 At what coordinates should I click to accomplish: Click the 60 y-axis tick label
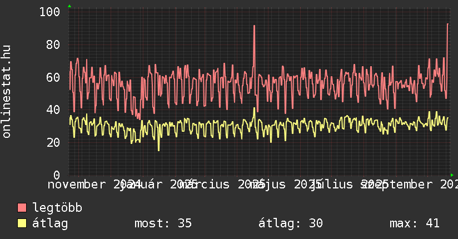tap(53, 77)
